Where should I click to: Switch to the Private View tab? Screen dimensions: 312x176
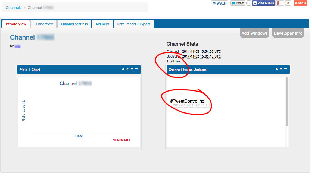(x=16, y=24)
